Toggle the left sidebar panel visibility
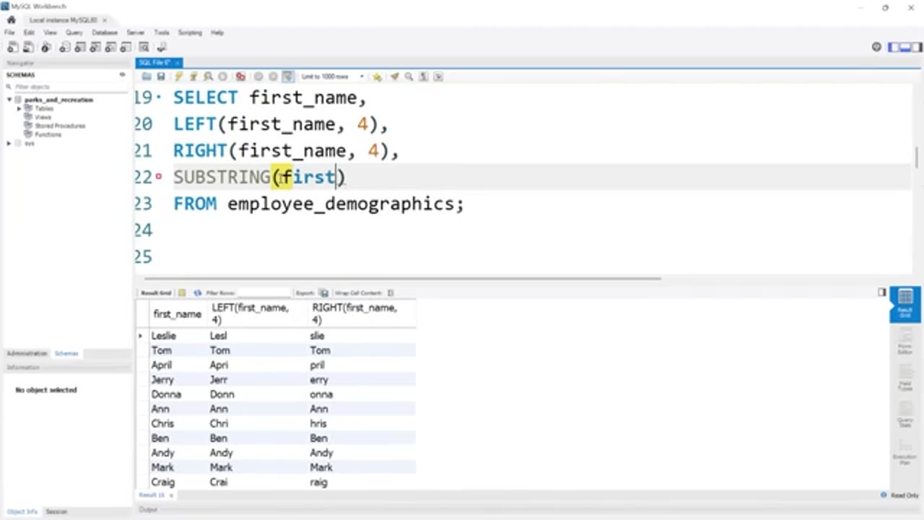The image size is (924, 520). [x=892, y=47]
